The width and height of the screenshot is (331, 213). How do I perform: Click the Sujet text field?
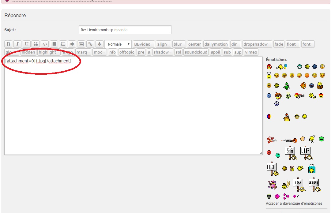point(125,30)
